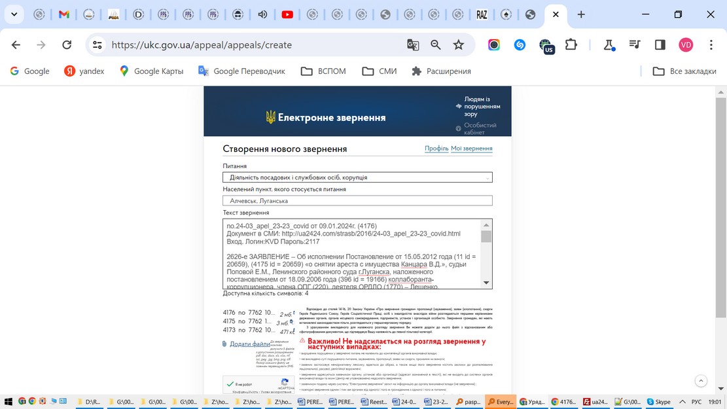Translate this page icon
Screen dimensions: 727x409
click(x=413, y=45)
